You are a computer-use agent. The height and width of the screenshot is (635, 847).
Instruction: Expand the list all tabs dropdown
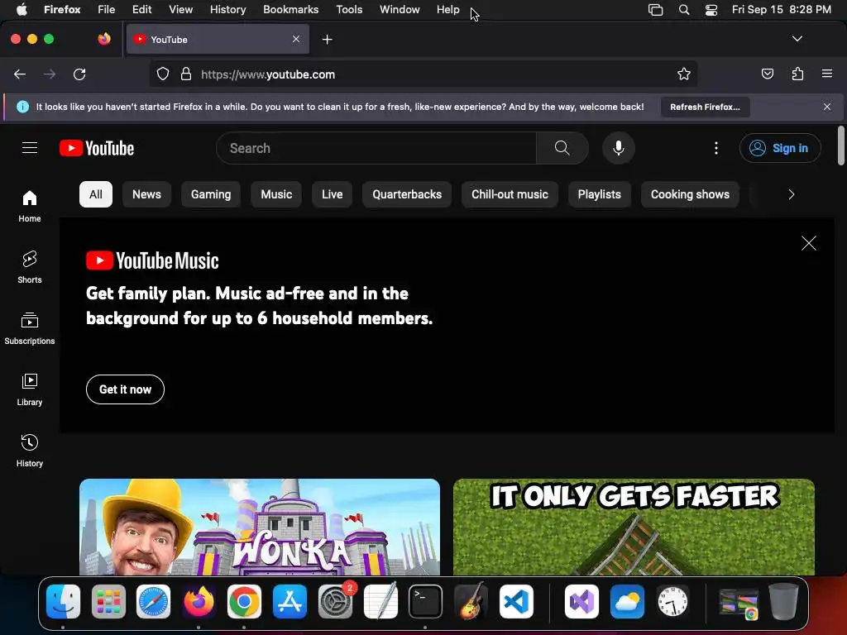(x=797, y=39)
